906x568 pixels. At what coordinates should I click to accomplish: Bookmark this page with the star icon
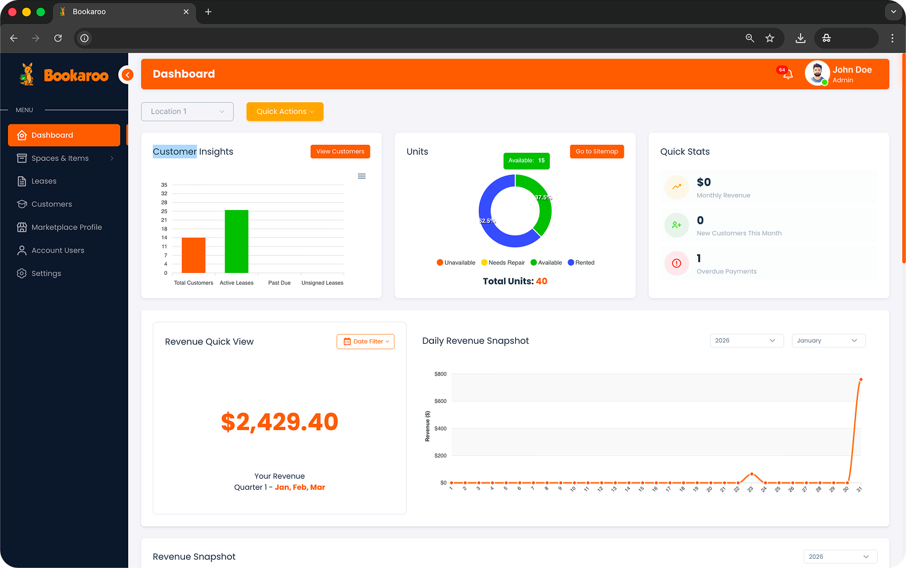(x=770, y=38)
